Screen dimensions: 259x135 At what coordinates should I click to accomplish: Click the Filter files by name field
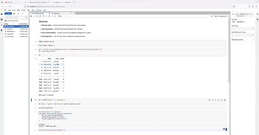16,17
